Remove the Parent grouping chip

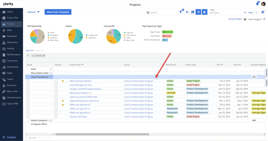[x=44, y=55]
